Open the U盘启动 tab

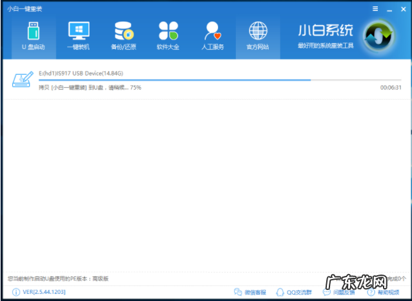(x=34, y=37)
